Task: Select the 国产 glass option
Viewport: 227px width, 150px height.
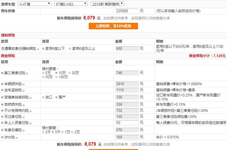Action: click(x=56, y=97)
